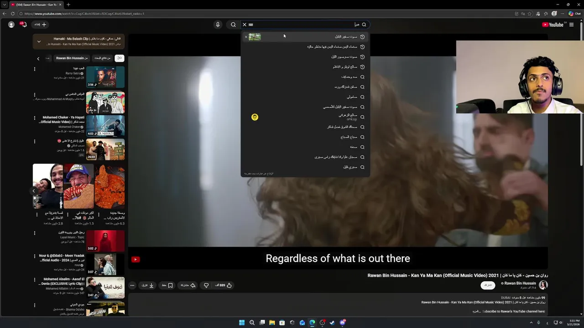Download the video using the download button
Screen dimensions: 584x328
148,285
